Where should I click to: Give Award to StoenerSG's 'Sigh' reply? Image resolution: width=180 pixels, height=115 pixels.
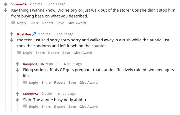(88, 107)
